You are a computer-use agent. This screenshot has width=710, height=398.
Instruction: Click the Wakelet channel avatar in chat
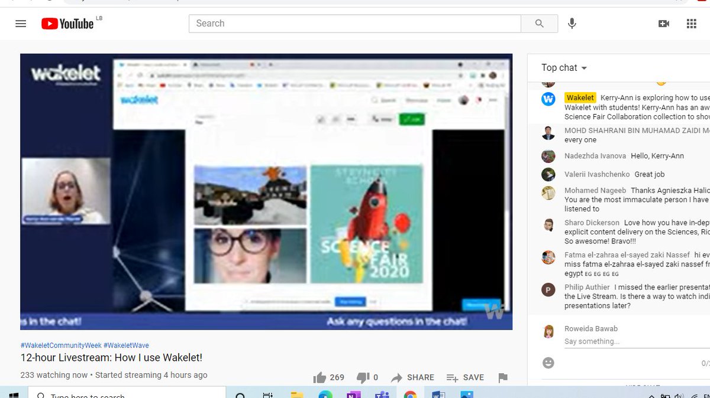coord(548,99)
